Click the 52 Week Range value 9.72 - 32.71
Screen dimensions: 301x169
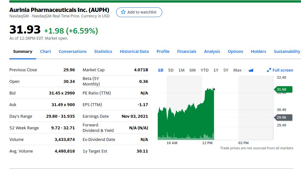coord(63,128)
